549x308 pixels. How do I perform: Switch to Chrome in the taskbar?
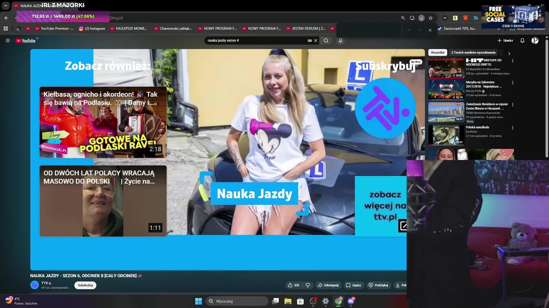pyautogui.click(x=338, y=301)
